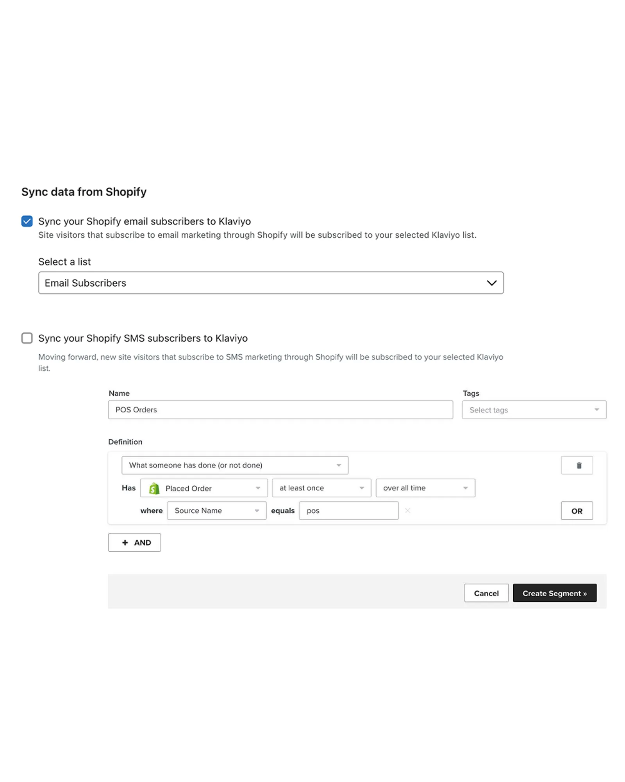625x782 pixels.
Task: Open the 'over all time' timeframe dropdown
Action: point(425,488)
